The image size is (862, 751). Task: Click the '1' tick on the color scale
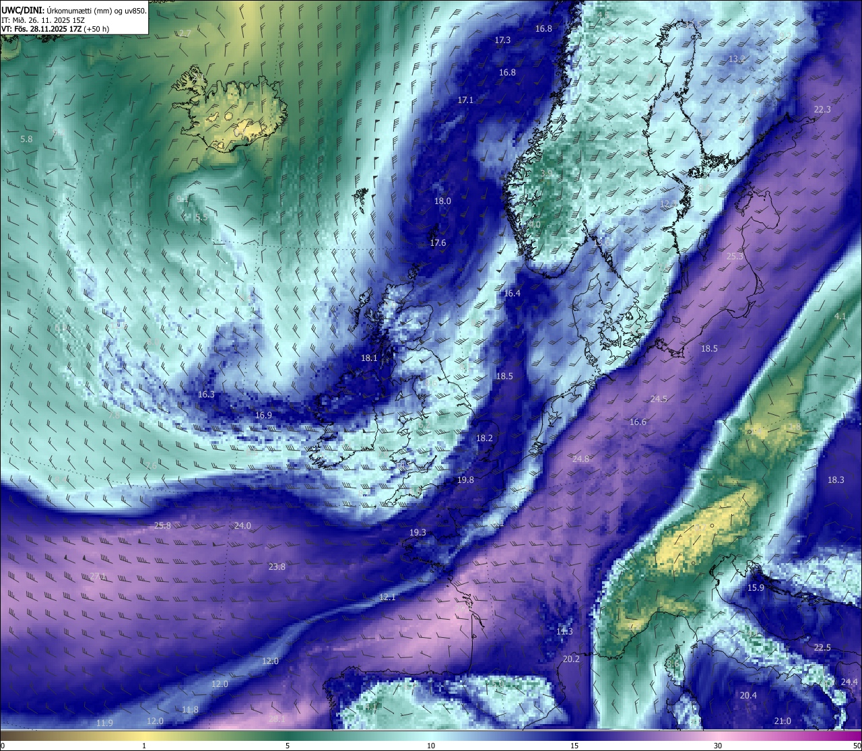pos(144,746)
